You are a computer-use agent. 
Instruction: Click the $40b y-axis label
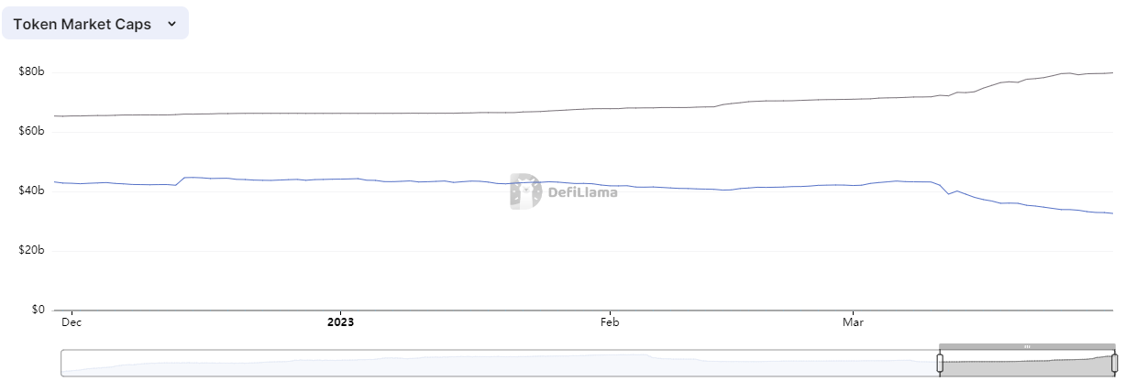pos(31,191)
